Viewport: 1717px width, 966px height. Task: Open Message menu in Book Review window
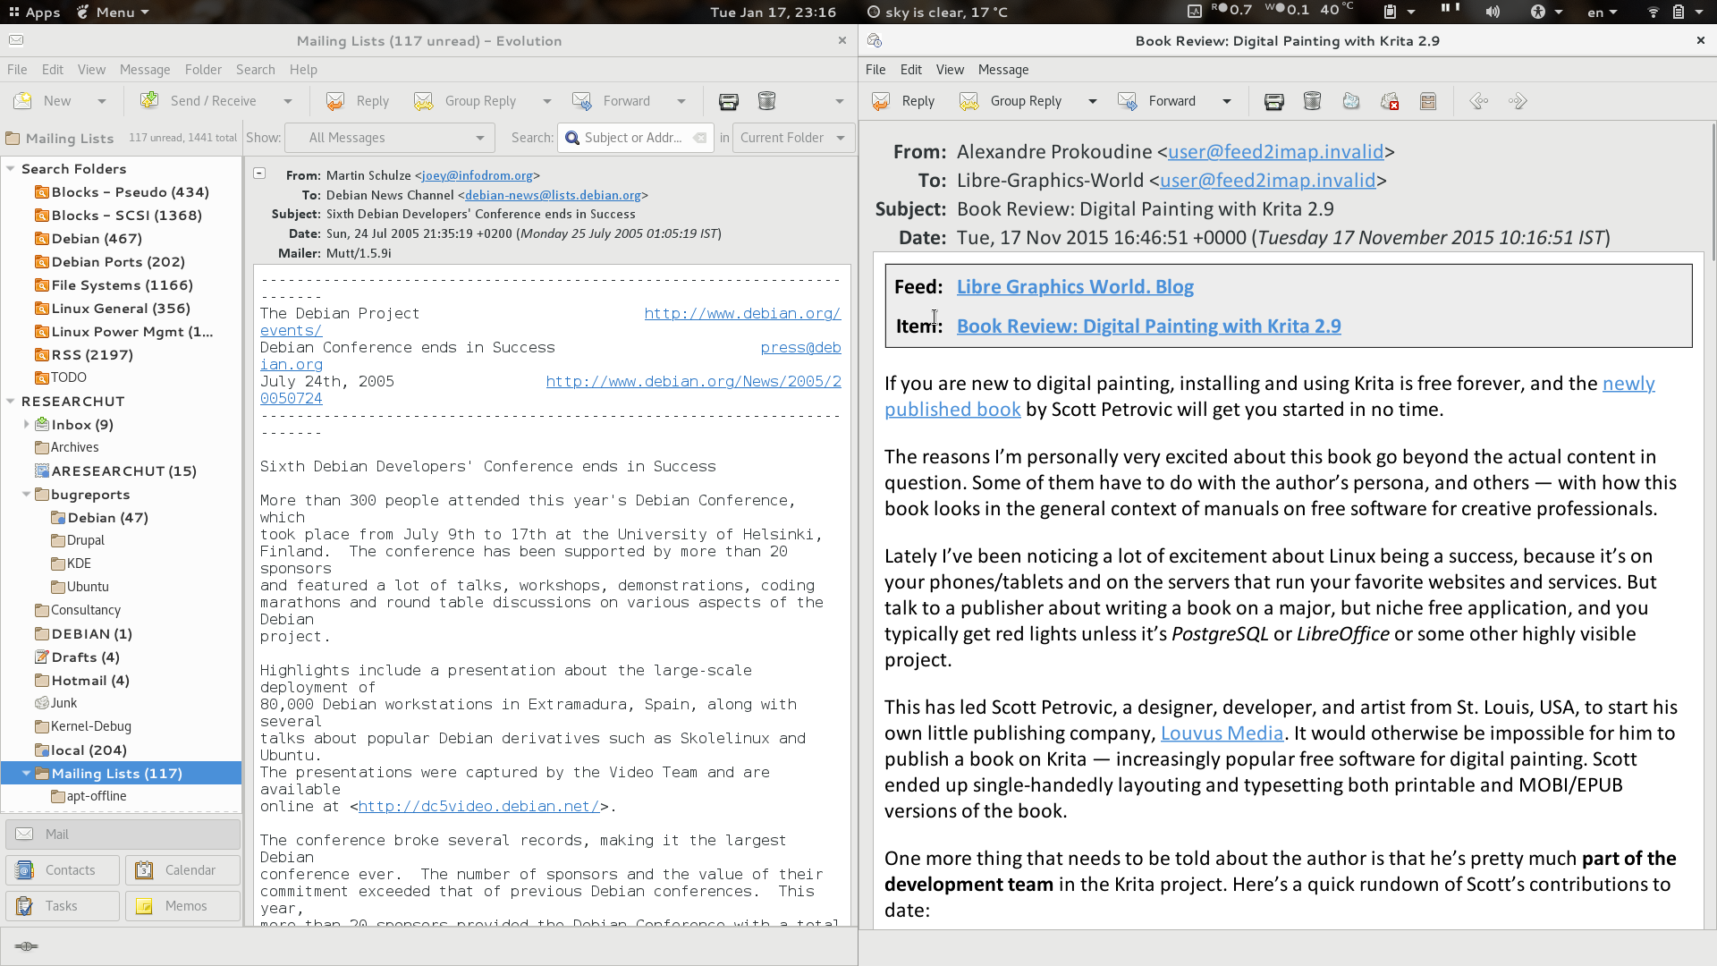pyautogui.click(x=1003, y=70)
